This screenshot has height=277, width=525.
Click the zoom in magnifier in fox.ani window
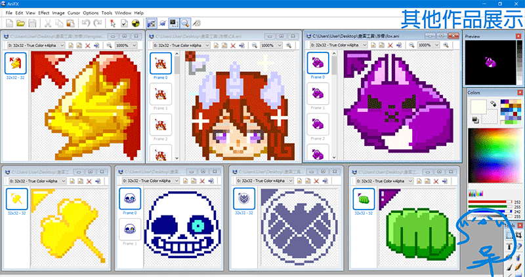446,45
